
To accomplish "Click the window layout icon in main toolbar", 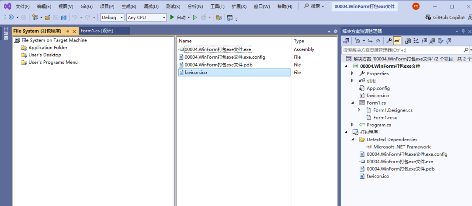I will 230,17.
